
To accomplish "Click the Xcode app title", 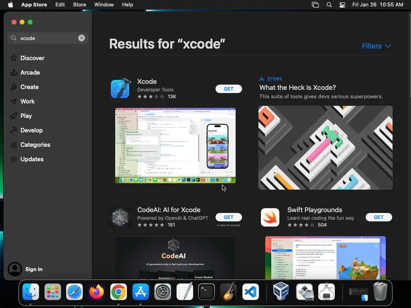I will point(147,81).
